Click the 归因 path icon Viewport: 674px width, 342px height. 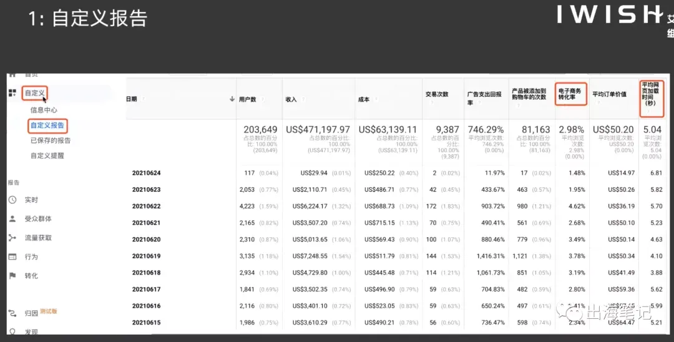12,313
